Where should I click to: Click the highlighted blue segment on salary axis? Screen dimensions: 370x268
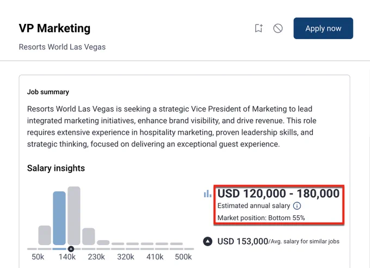pos(59,249)
